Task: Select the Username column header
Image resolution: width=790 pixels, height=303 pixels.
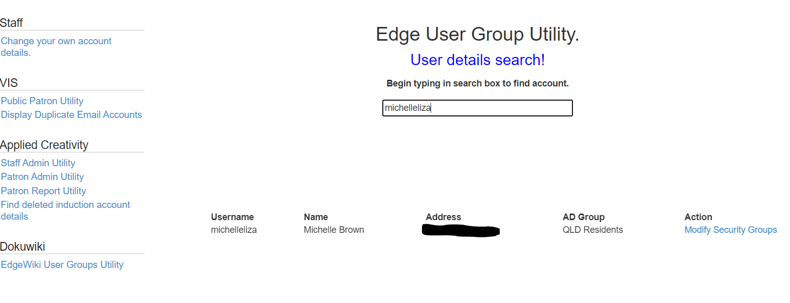Action: (x=232, y=217)
